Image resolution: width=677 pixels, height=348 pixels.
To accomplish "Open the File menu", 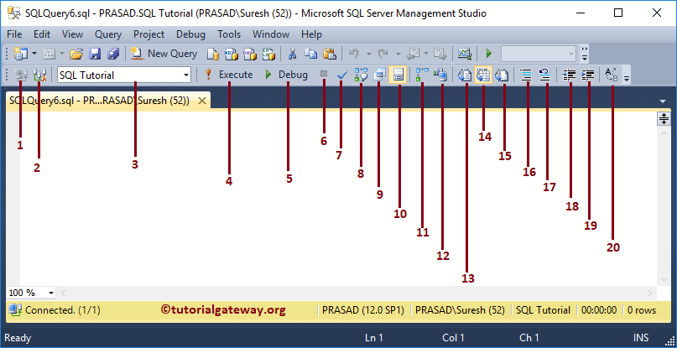I will click(x=14, y=34).
